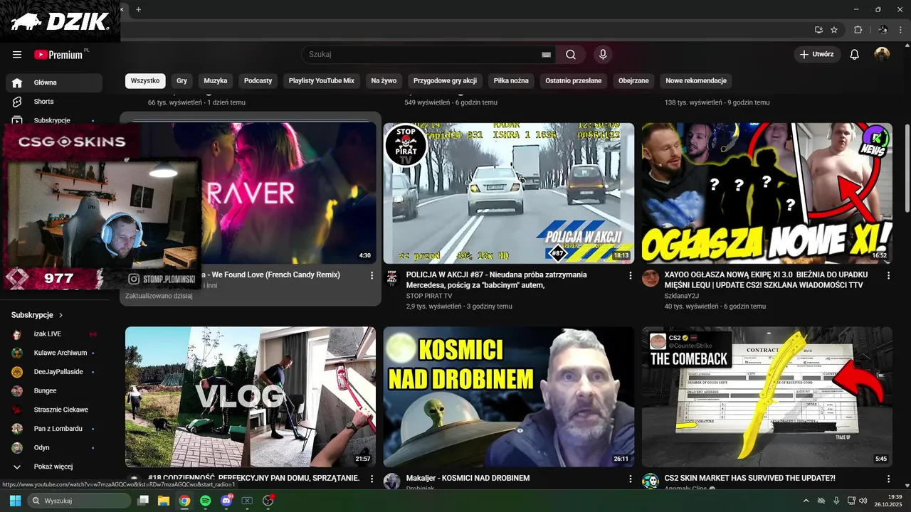Select the Nowe rekomendacje chip
911x512 pixels.
tap(696, 81)
